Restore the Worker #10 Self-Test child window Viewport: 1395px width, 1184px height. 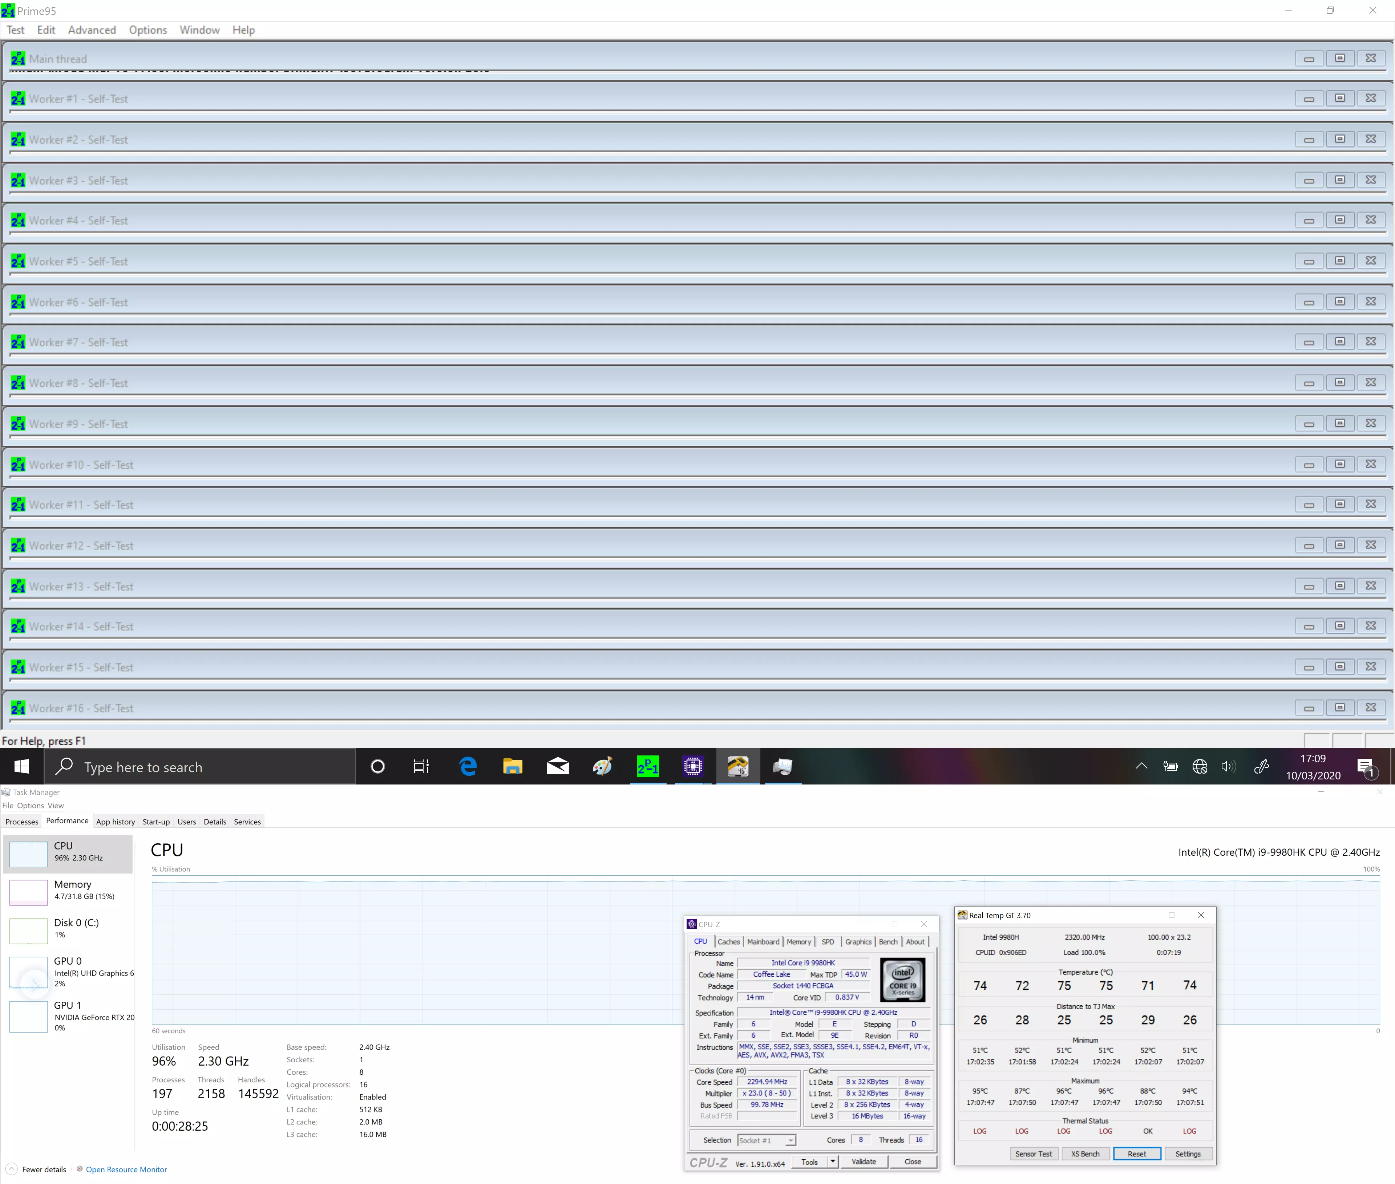pyautogui.click(x=1340, y=464)
